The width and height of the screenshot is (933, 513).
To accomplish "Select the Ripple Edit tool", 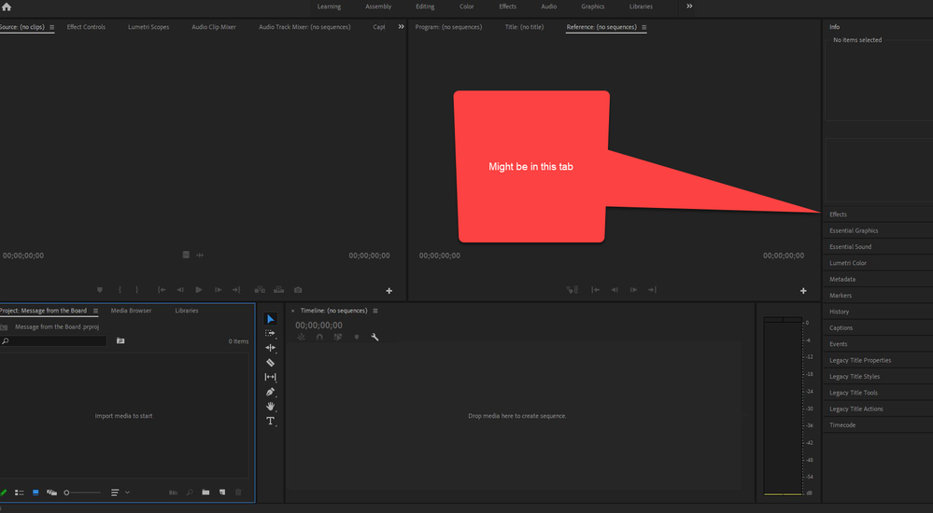I will click(271, 348).
